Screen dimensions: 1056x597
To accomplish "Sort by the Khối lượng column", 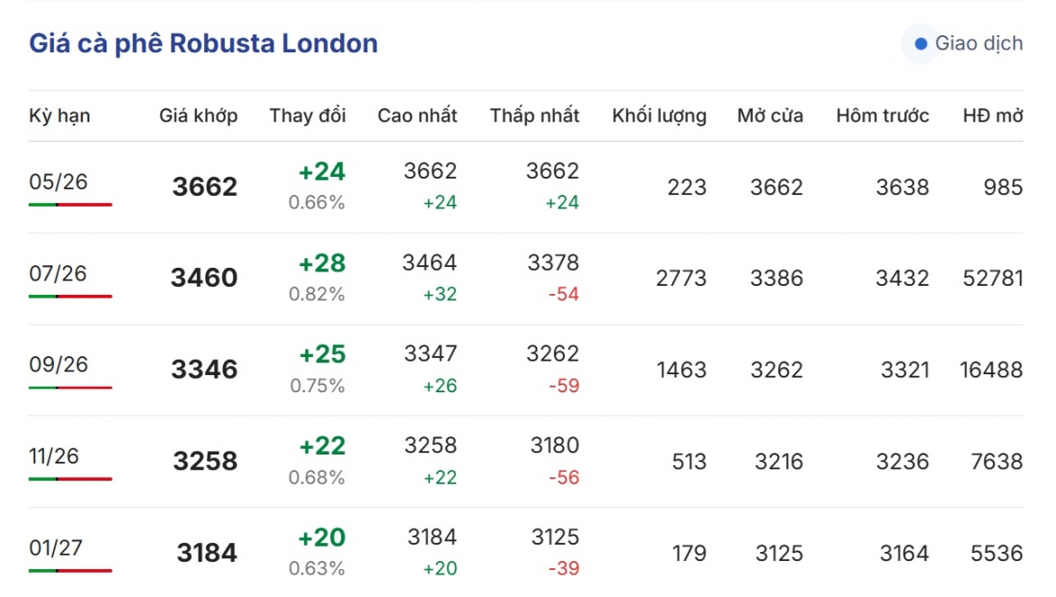I will (x=660, y=115).
